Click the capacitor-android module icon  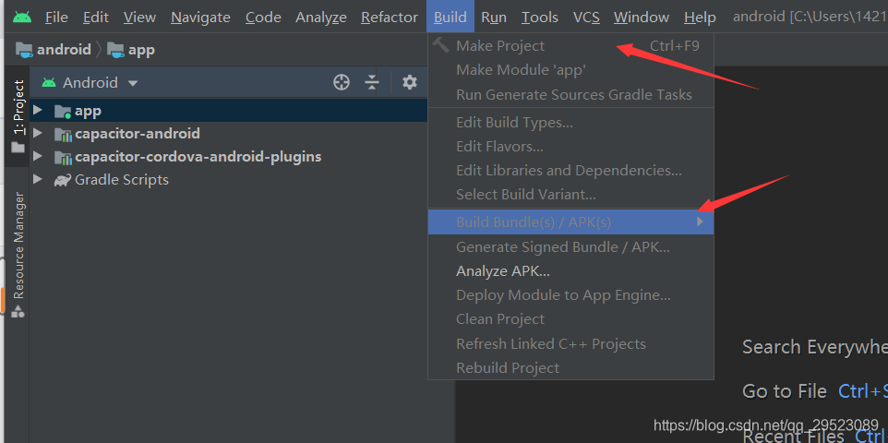coord(62,134)
